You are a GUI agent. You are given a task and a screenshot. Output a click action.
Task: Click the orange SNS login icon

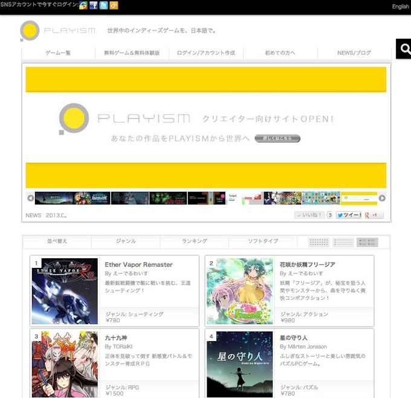point(114,5)
